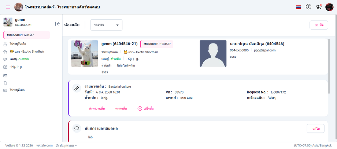Click lab note text 'lab'
The width and height of the screenshot is (337, 149).
coord(90,137)
